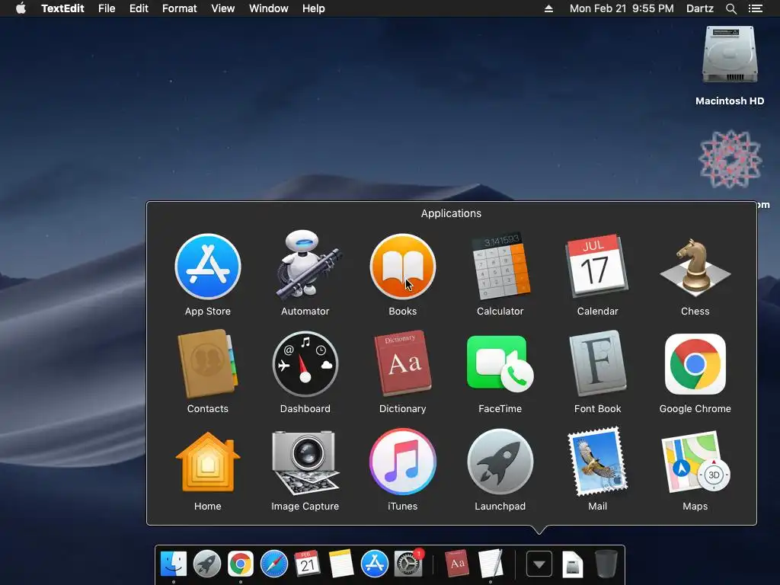780x585 pixels.
Task: Open Notes from the Dock
Action: (341, 564)
